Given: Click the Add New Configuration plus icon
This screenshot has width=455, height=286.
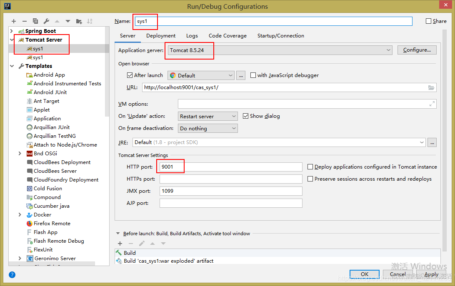Looking at the screenshot, I should 14,21.
